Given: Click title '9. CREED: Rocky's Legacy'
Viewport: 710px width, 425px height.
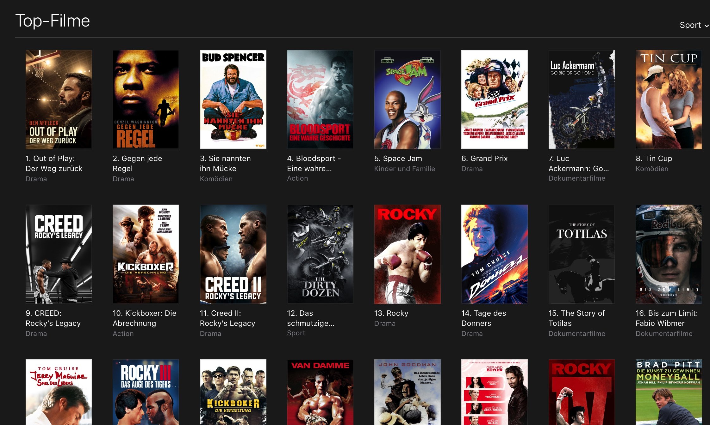Looking at the screenshot, I should 53,318.
